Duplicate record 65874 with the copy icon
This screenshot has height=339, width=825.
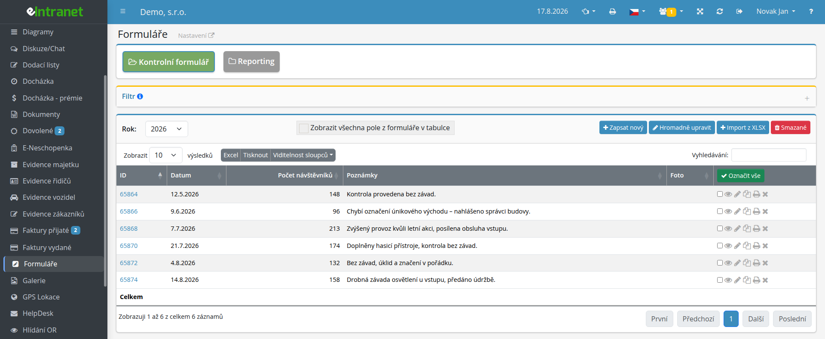tap(747, 280)
